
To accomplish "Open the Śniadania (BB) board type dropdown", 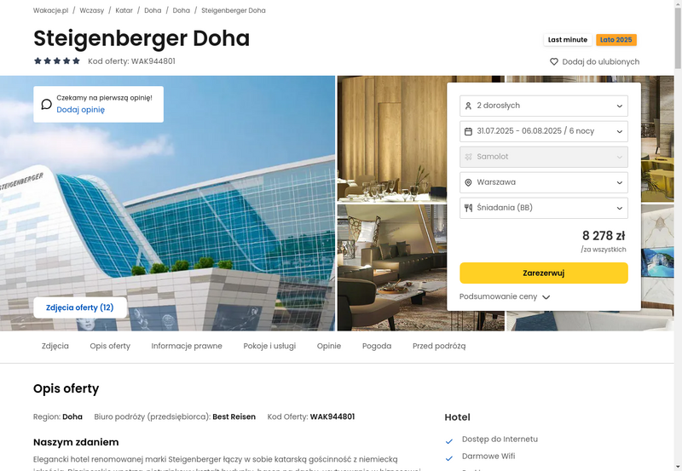I will click(544, 208).
